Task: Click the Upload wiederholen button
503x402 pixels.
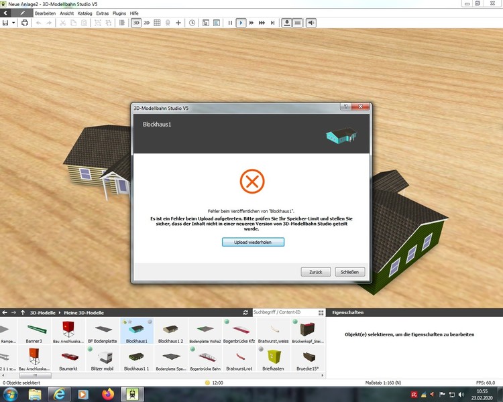Action: 253,242
